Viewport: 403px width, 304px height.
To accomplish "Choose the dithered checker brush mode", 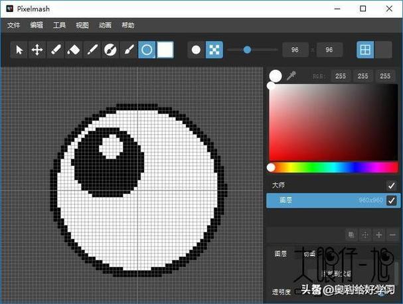I will 214,50.
